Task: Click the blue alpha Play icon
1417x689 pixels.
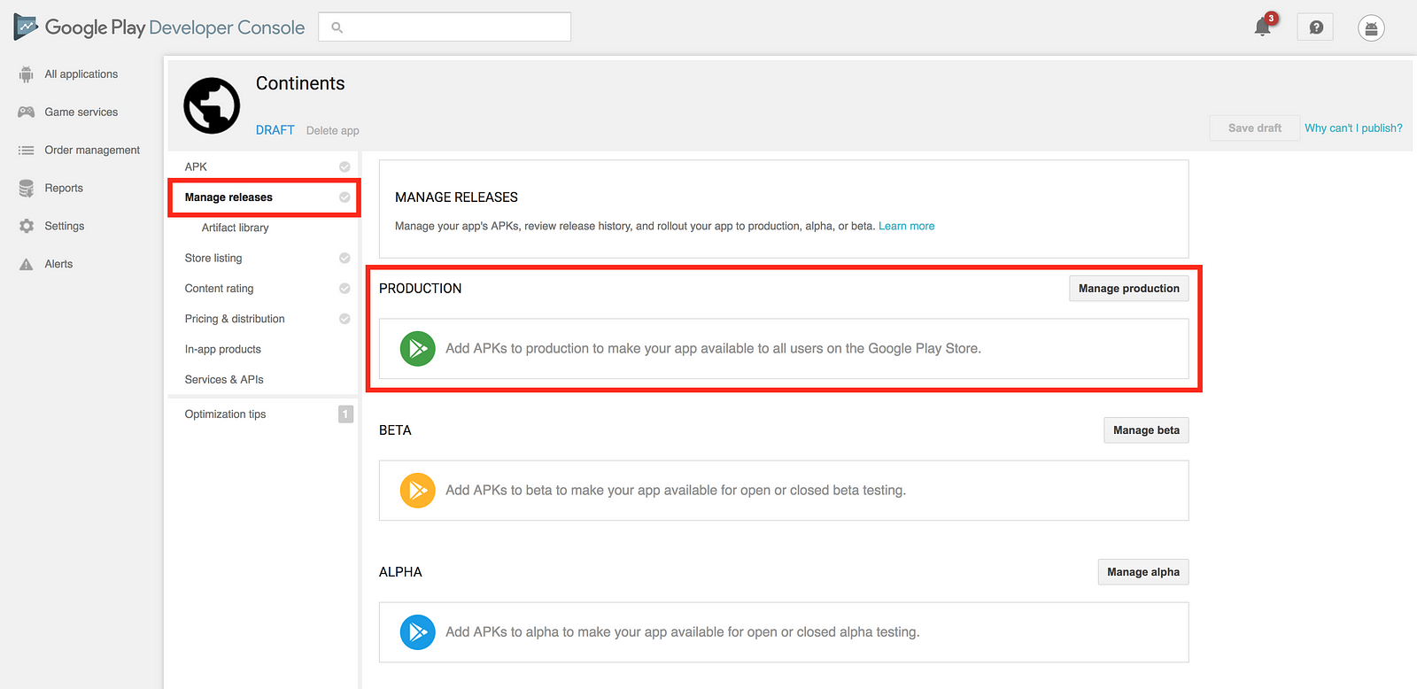Action: 418,632
